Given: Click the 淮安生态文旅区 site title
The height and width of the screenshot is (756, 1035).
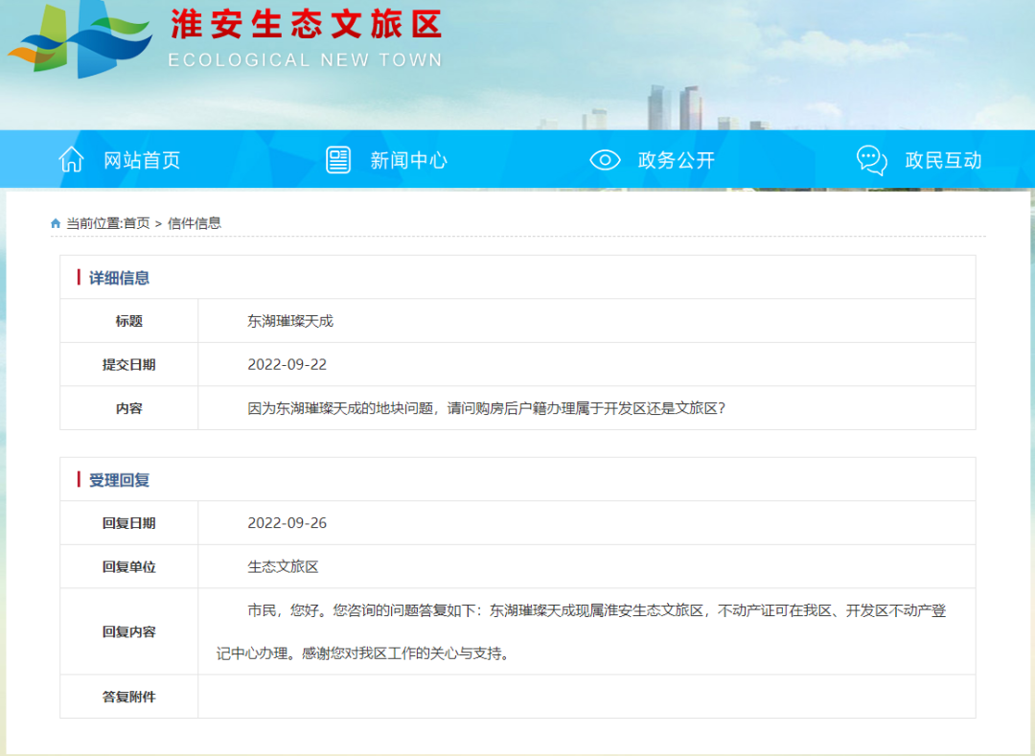Looking at the screenshot, I should [306, 25].
